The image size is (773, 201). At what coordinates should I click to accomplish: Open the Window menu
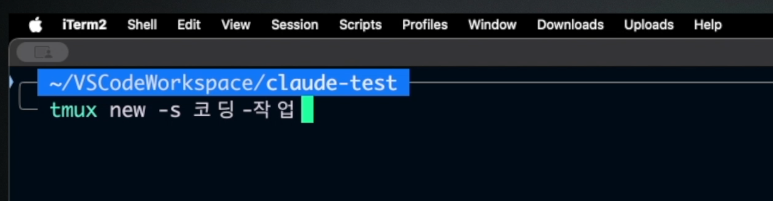point(492,25)
